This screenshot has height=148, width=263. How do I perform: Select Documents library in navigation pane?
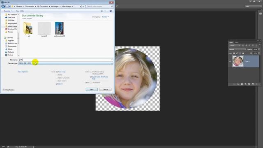coord(11,46)
